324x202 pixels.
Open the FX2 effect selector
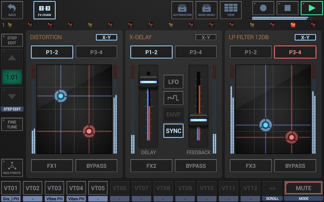click(152, 166)
